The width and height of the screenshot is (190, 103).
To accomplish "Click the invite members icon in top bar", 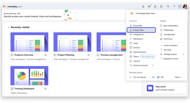I will (x=155, y=6).
